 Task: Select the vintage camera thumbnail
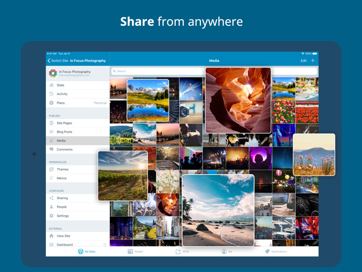coord(191,112)
